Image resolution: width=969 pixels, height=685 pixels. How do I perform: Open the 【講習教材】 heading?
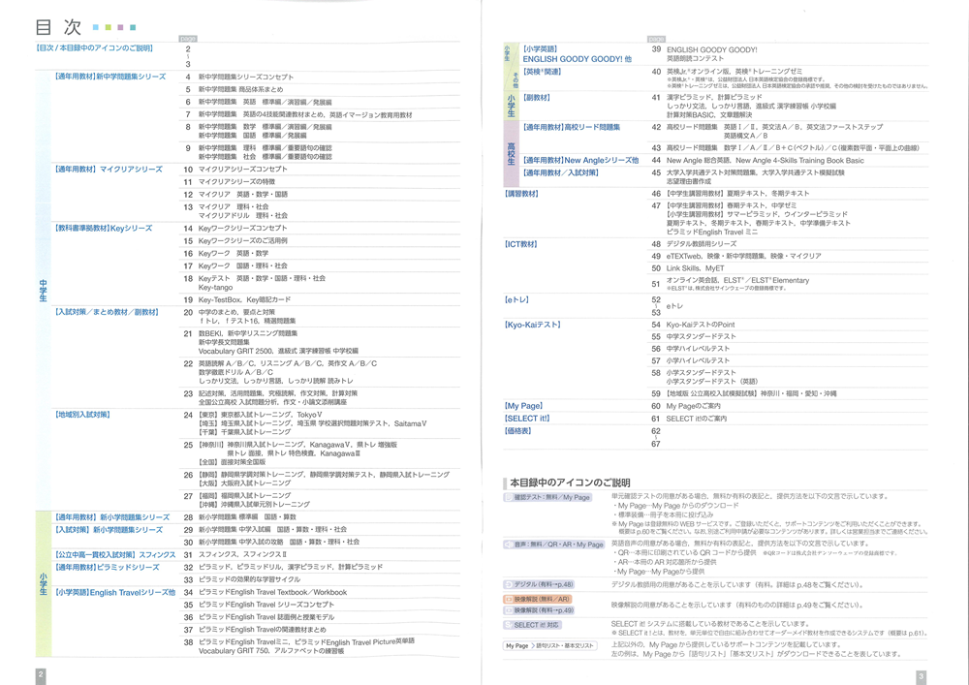521,194
